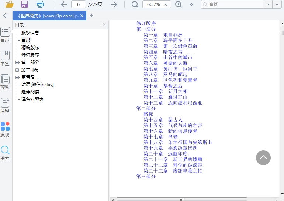This screenshot has width=284, height=201.
Task: Print the document with the printer icon
Action: click(x=40, y=4)
